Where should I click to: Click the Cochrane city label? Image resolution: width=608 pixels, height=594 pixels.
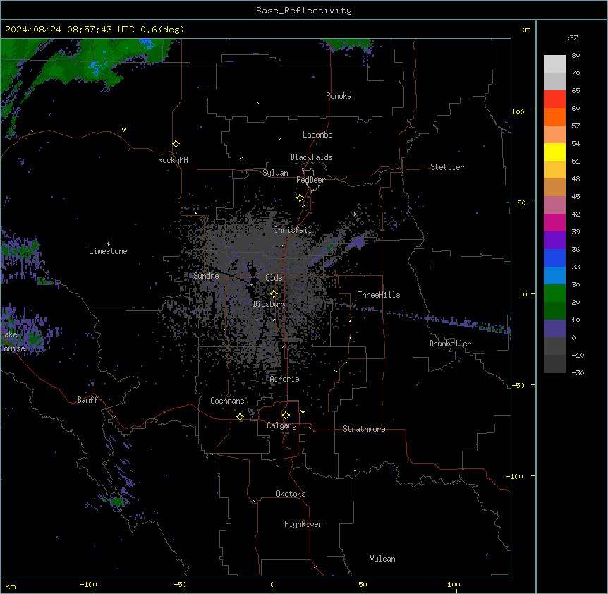(227, 401)
